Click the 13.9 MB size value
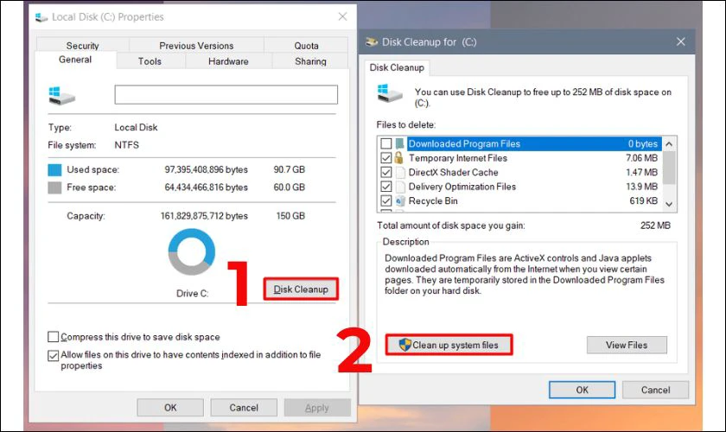The height and width of the screenshot is (432, 726). [x=641, y=187]
